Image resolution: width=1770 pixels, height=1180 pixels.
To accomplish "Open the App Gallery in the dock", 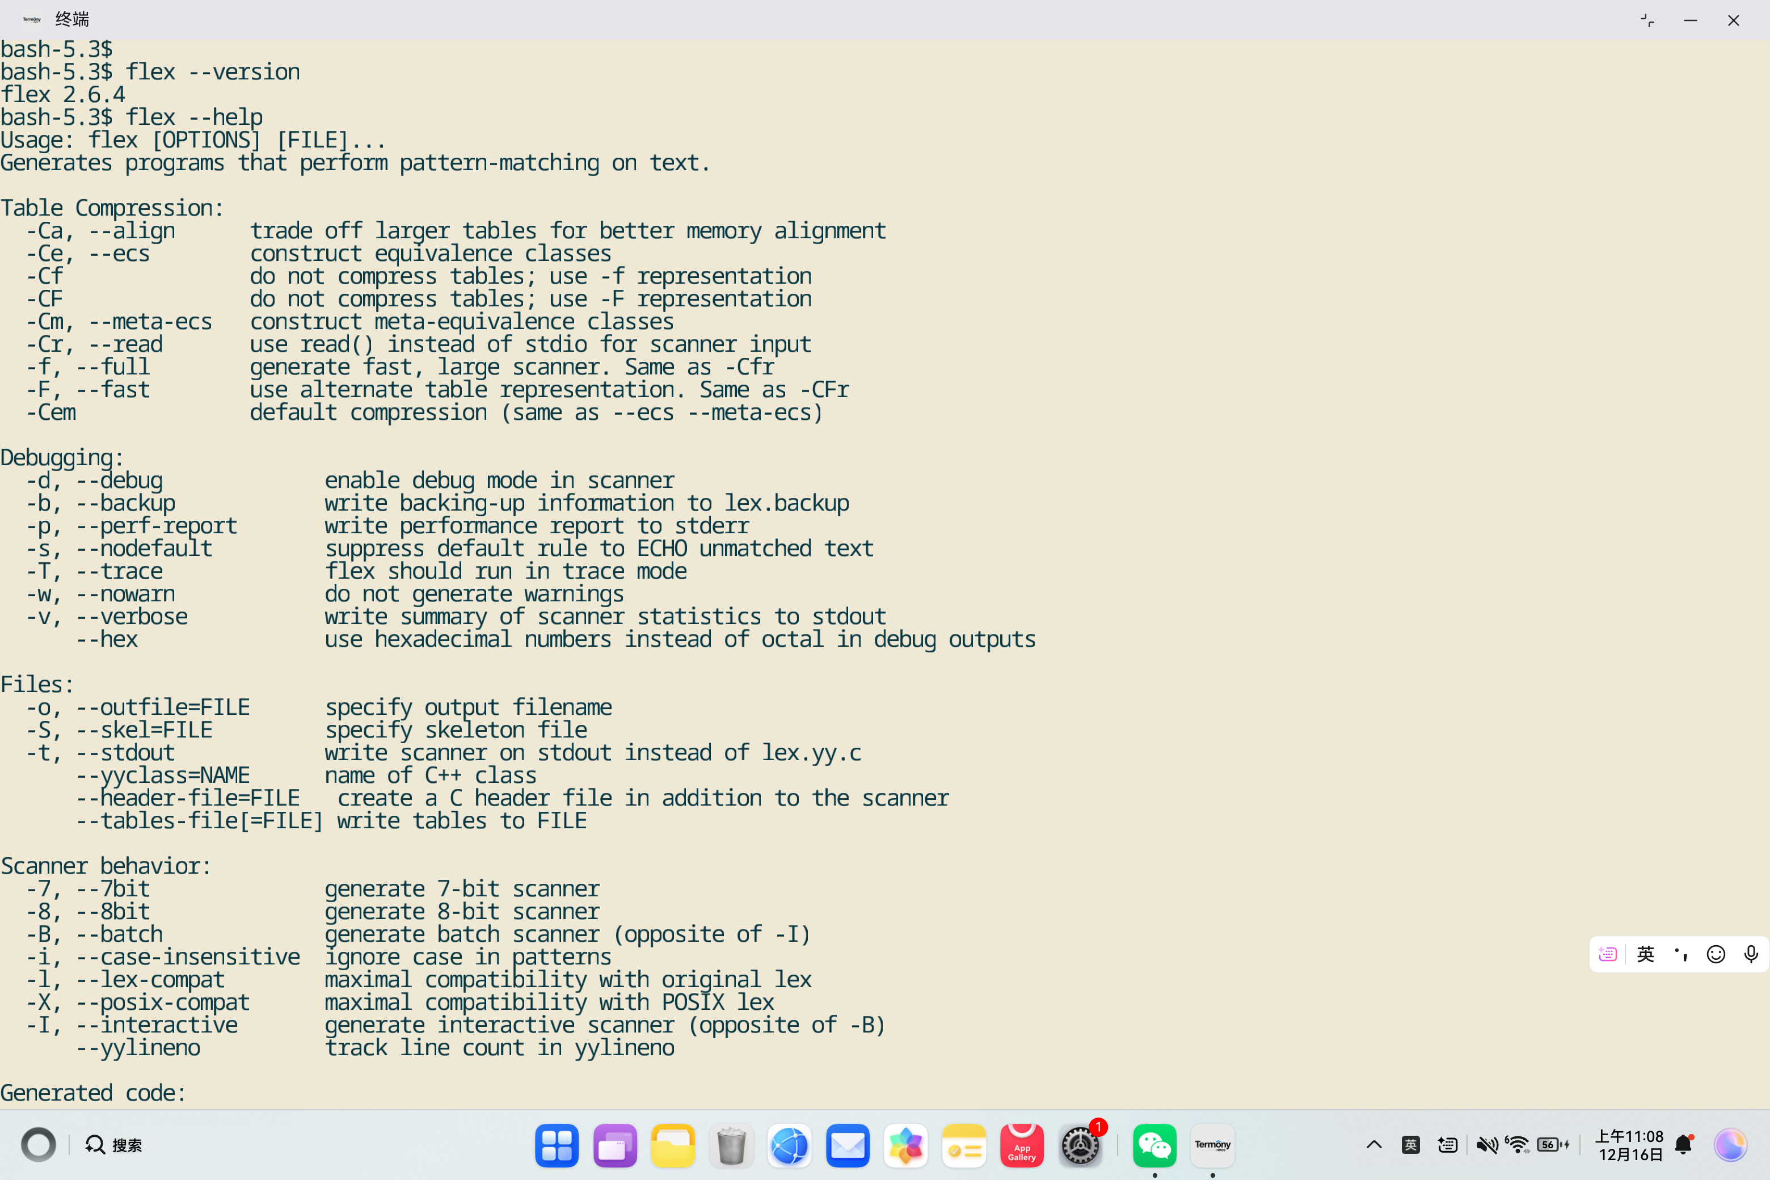I will tap(1021, 1145).
